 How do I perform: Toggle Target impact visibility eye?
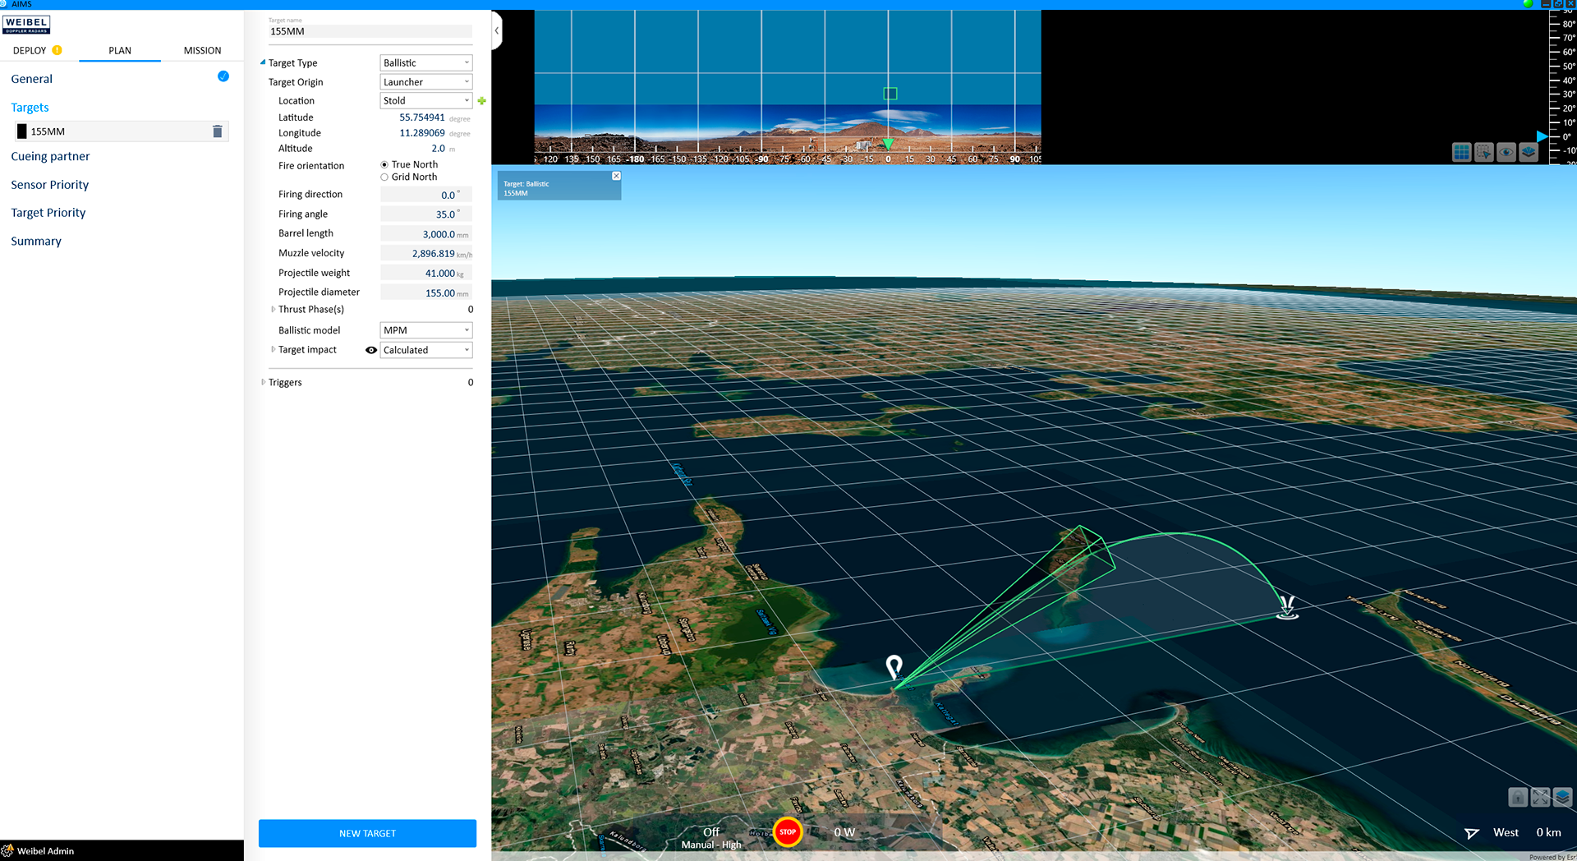[371, 350]
